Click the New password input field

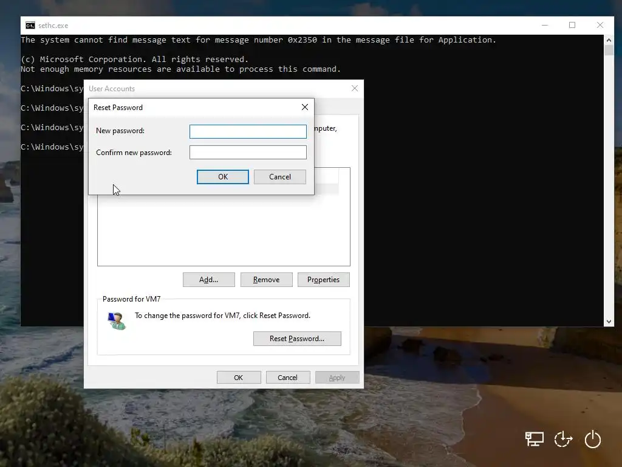[x=248, y=131]
